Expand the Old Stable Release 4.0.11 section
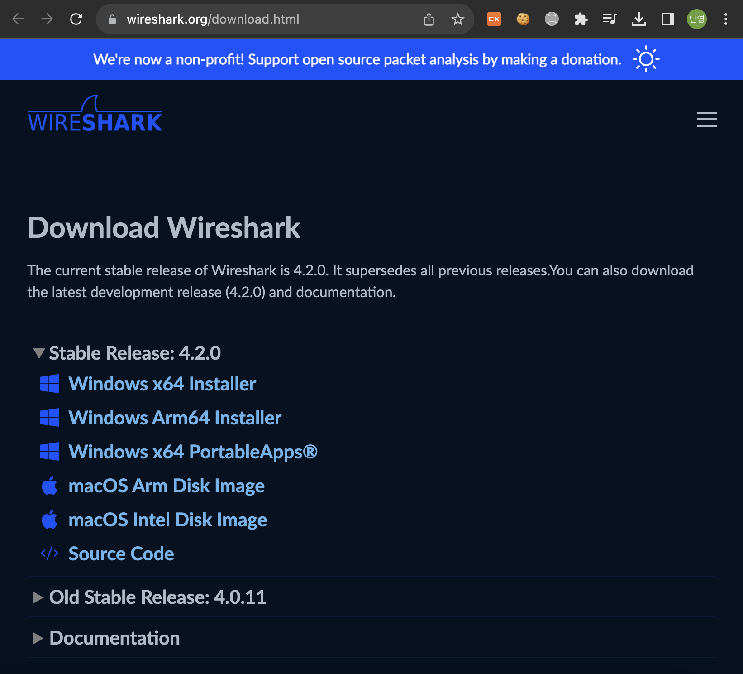The image size is (743, 674). point(149,597)
